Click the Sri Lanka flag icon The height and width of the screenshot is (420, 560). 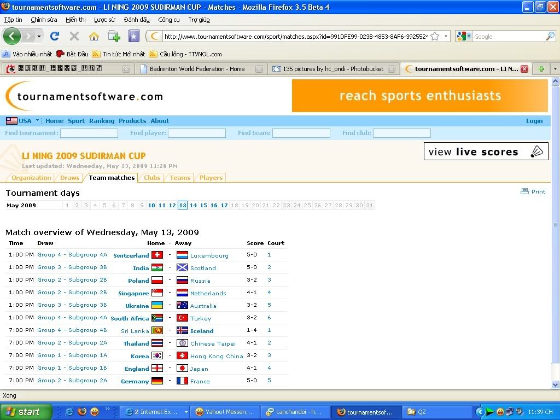click(157, 330)
